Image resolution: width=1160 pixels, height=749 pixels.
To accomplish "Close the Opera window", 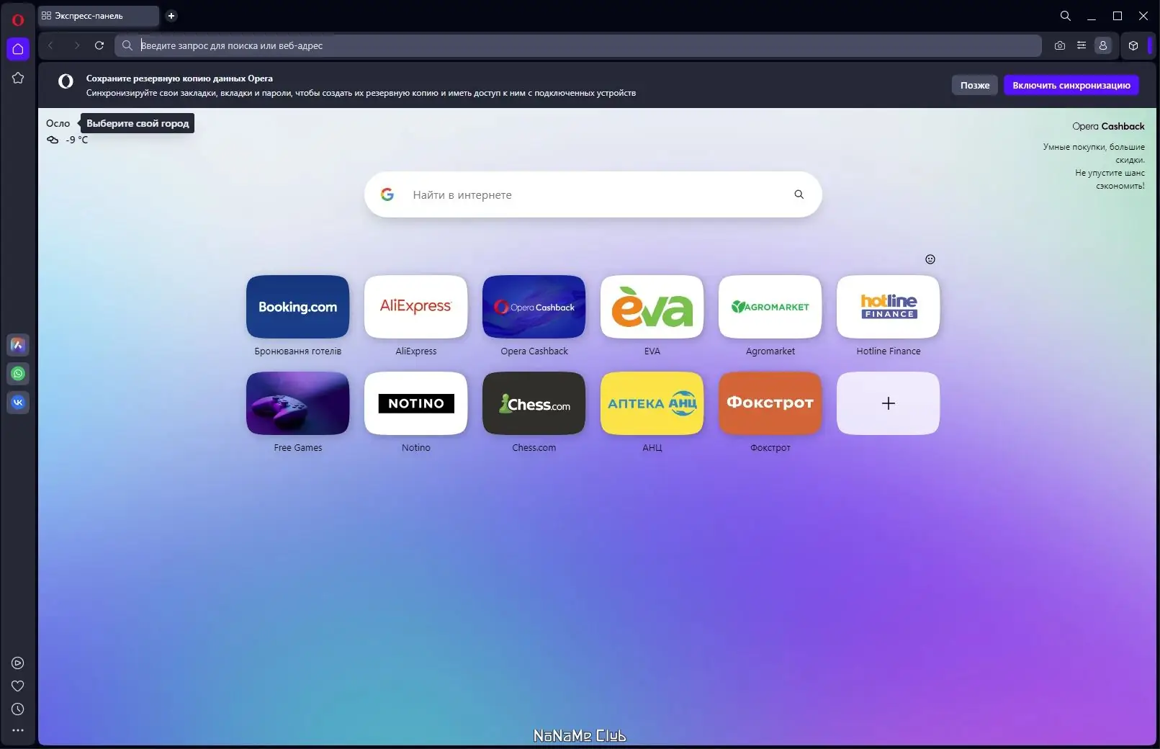I will 1143,16.
